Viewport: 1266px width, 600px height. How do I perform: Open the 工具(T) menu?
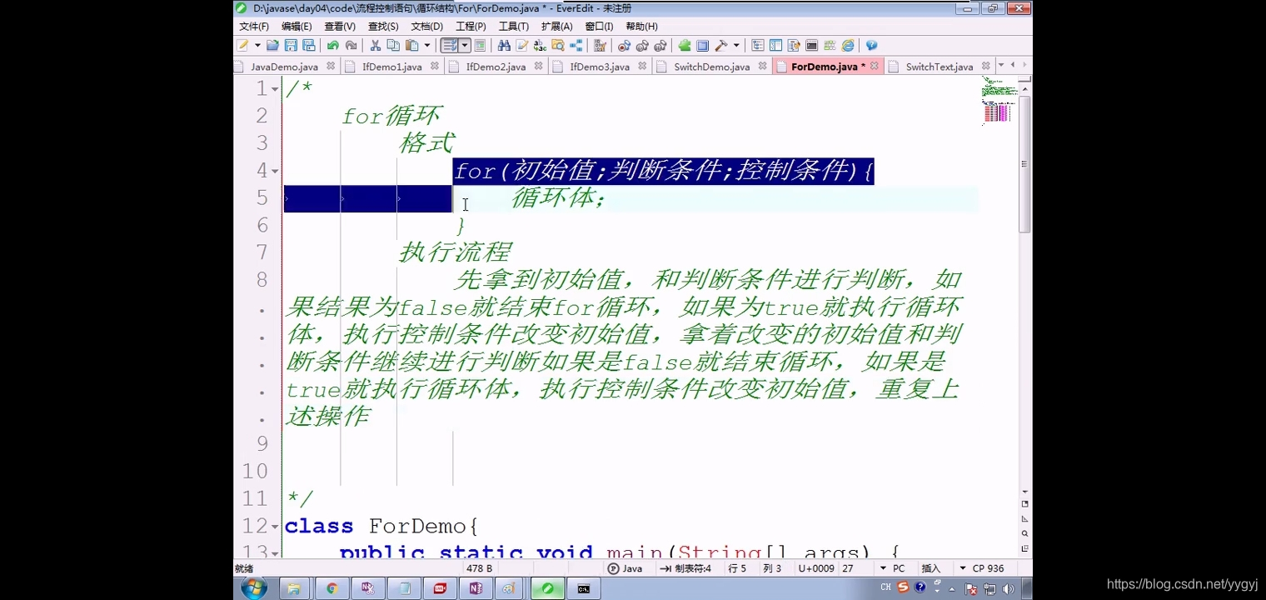click(x=513, y=27)
